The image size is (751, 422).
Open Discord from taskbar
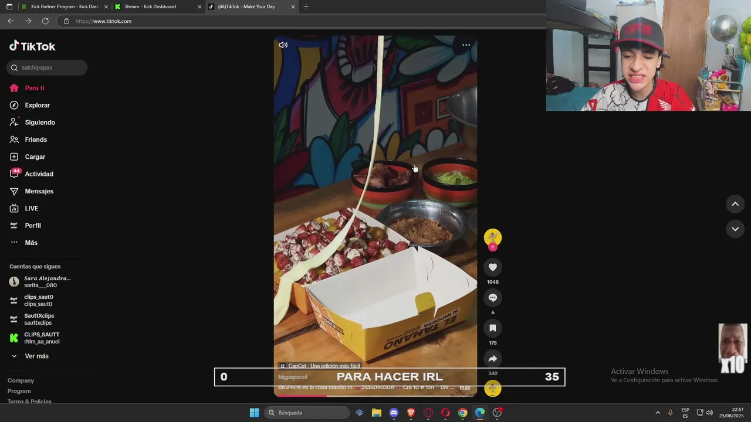click(x=394, y=413)
